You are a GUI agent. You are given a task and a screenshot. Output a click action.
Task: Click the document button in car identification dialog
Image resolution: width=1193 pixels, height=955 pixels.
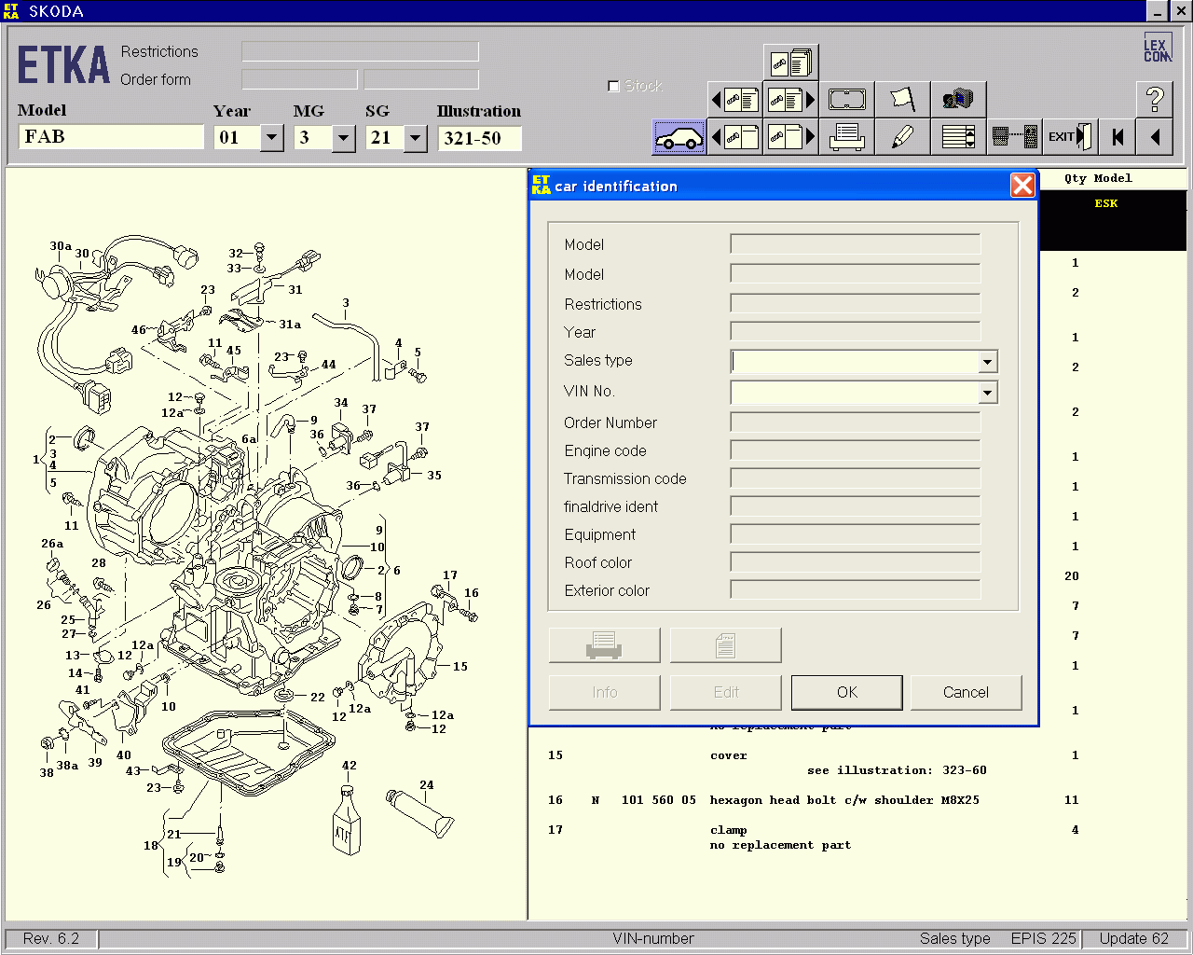point(725,644)
